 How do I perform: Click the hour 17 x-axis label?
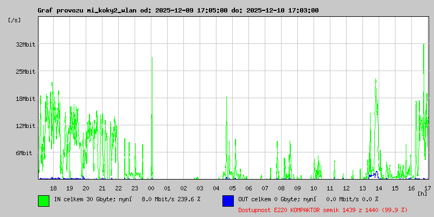coord(427,188)
